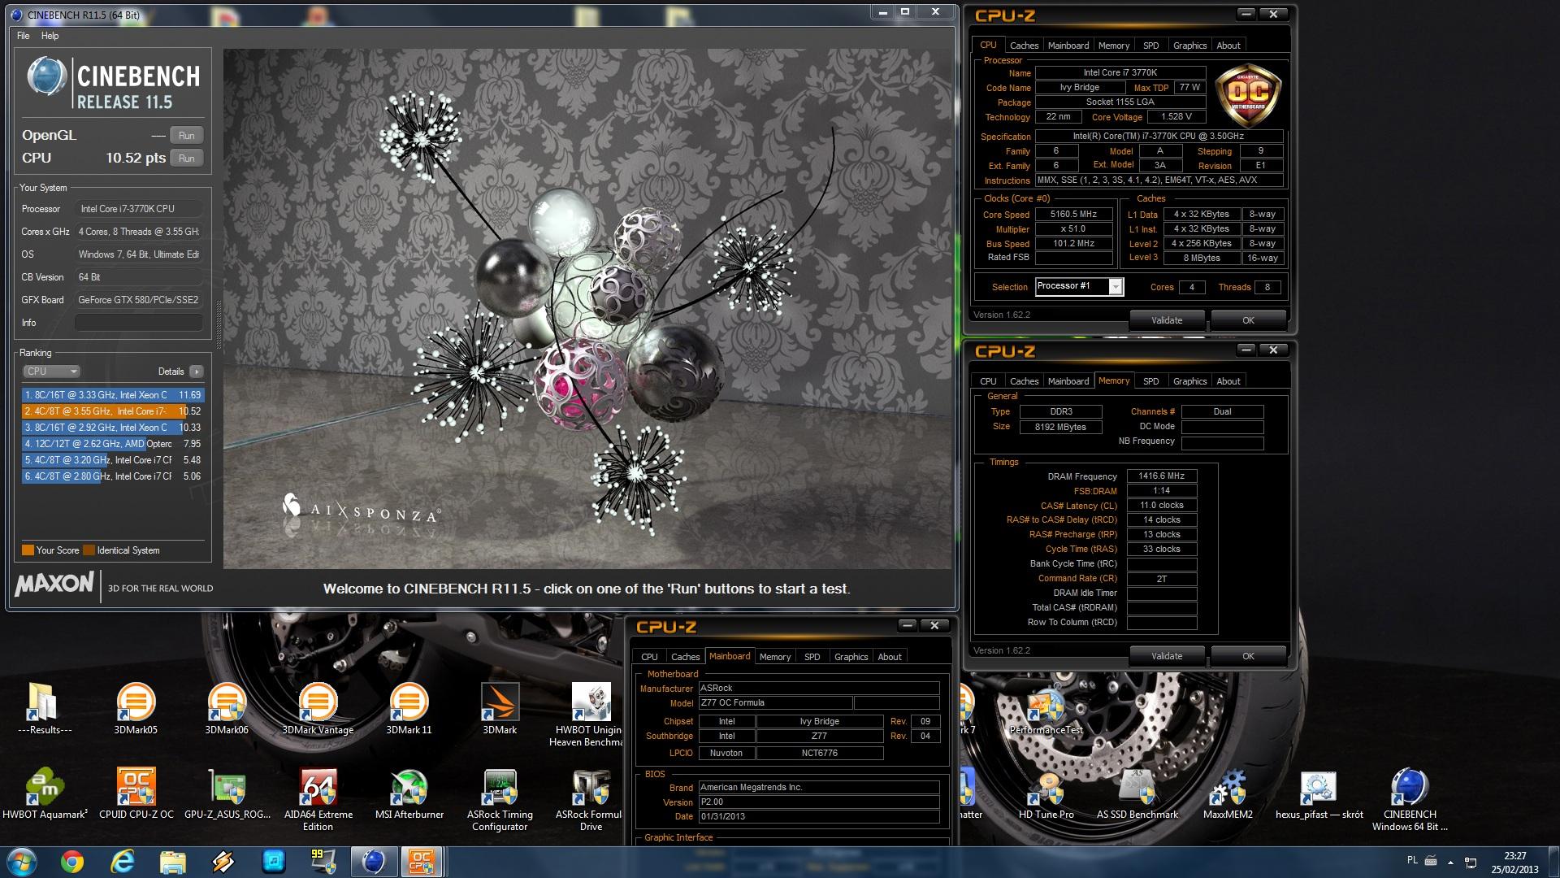
Task: Launch GPU-Z ASUS ROG desktop shortcut
Action: click(227, 793)
